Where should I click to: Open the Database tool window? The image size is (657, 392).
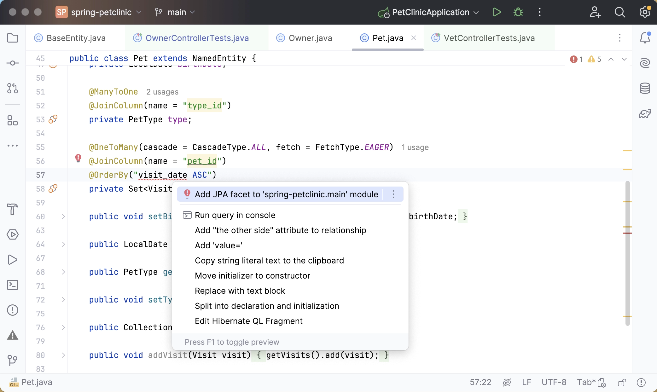645,89
